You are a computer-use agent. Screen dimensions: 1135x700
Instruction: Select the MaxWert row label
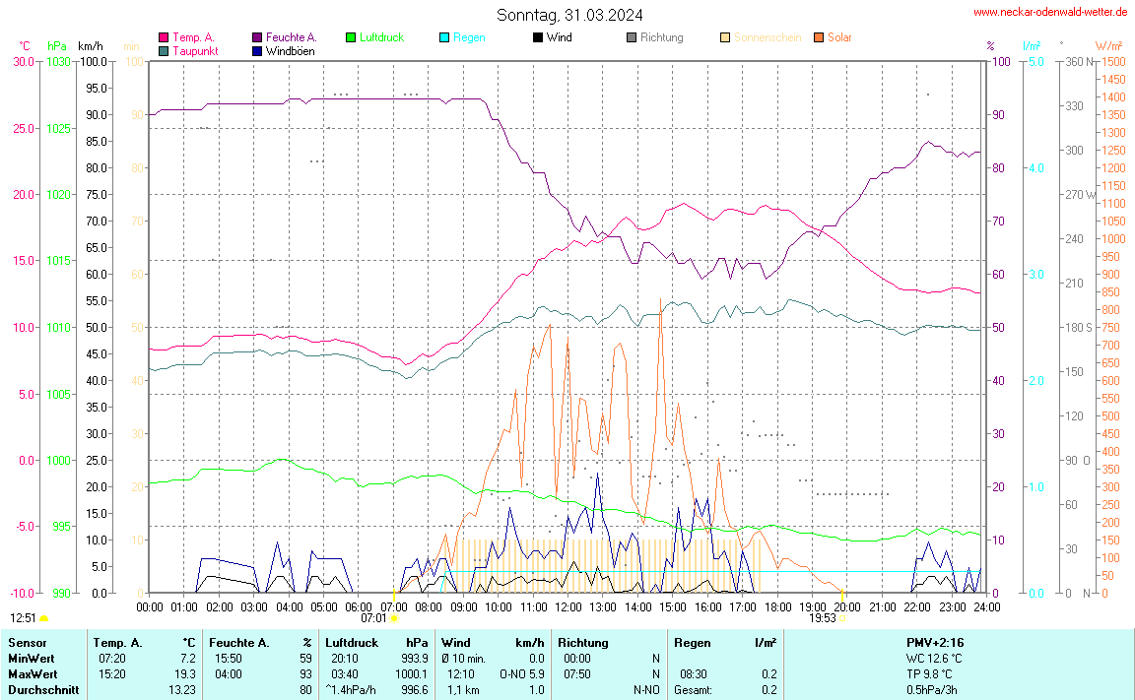coord(31,673)
